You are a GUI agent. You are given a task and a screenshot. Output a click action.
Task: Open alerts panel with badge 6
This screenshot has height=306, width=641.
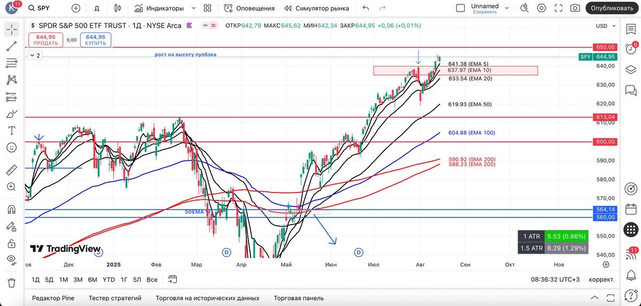tap(631, 48)
